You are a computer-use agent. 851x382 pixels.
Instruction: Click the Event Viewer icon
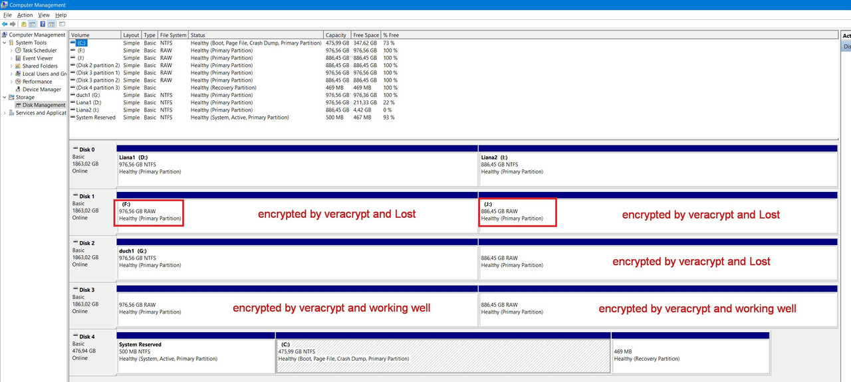(18, 58)
